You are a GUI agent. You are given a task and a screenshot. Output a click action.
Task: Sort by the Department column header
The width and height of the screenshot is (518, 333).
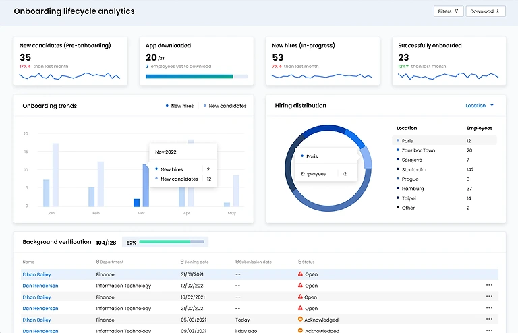coord(110,262)
